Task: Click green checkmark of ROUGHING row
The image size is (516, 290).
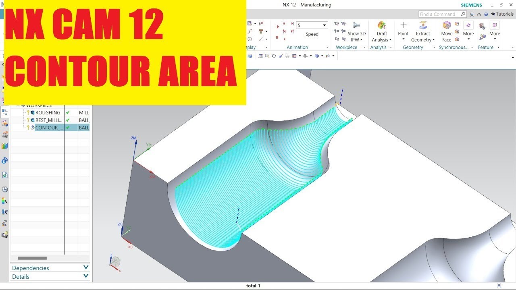Action: tap(68, 113)
